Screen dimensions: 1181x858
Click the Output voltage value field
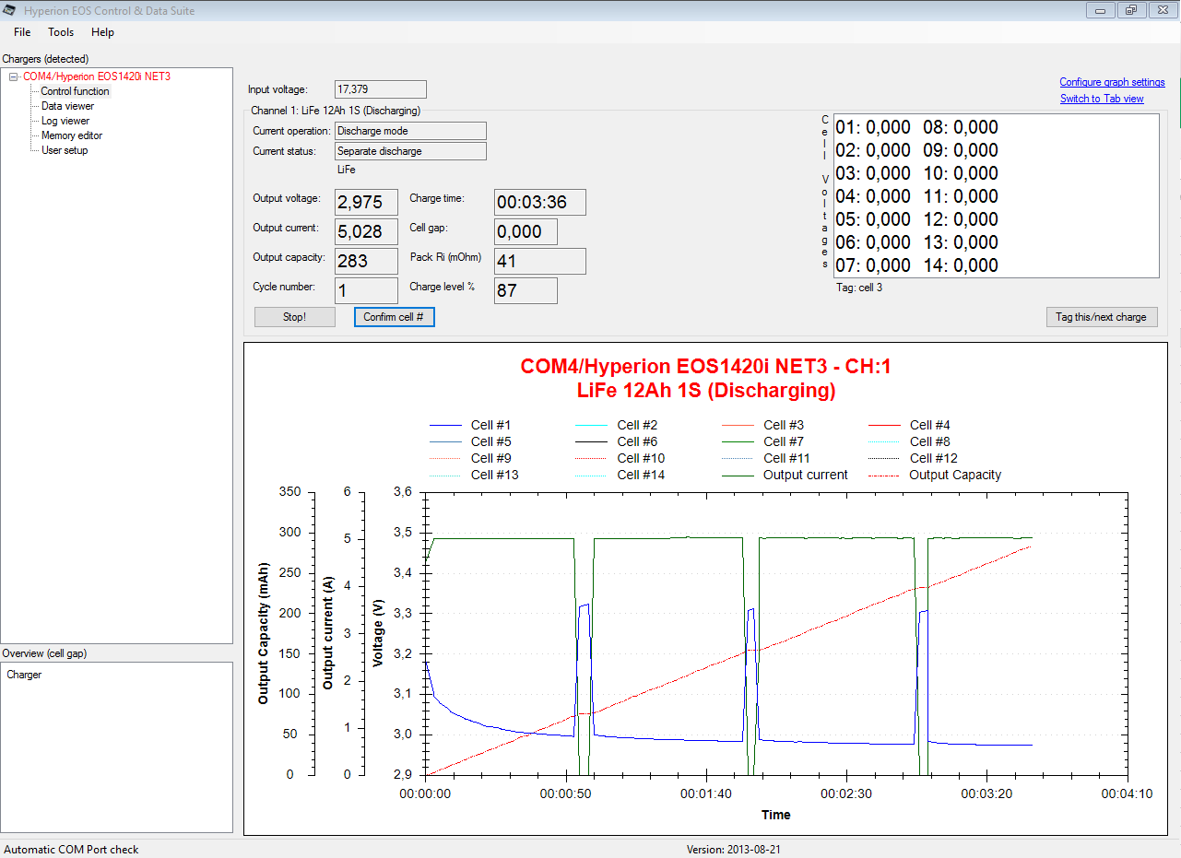366,203
